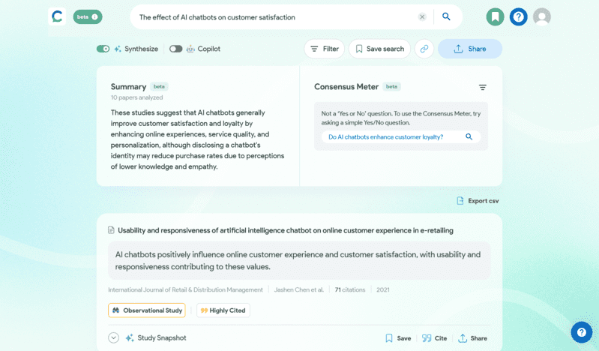Select the Highly Cited tag

223,310
